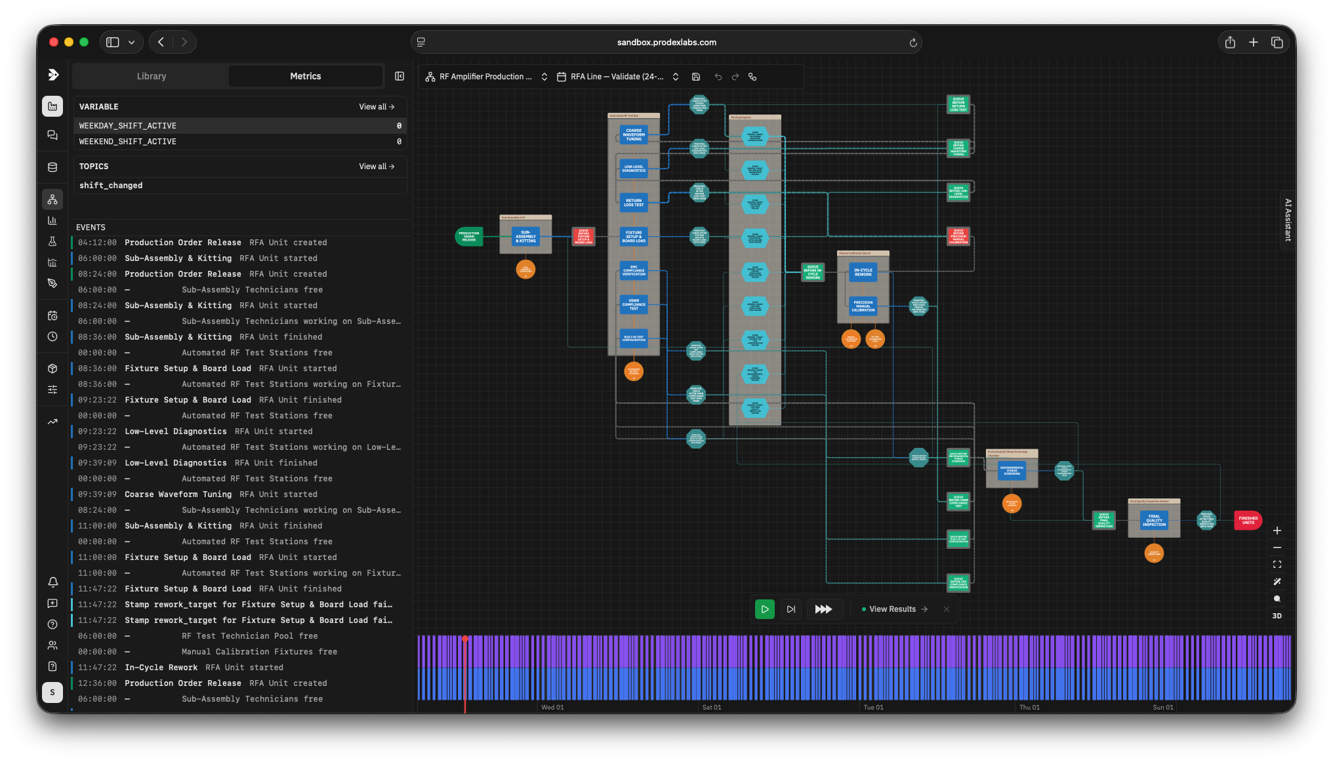1333x762 pixels.
Task: Switch to the Library tab
Action: [152, 76]
